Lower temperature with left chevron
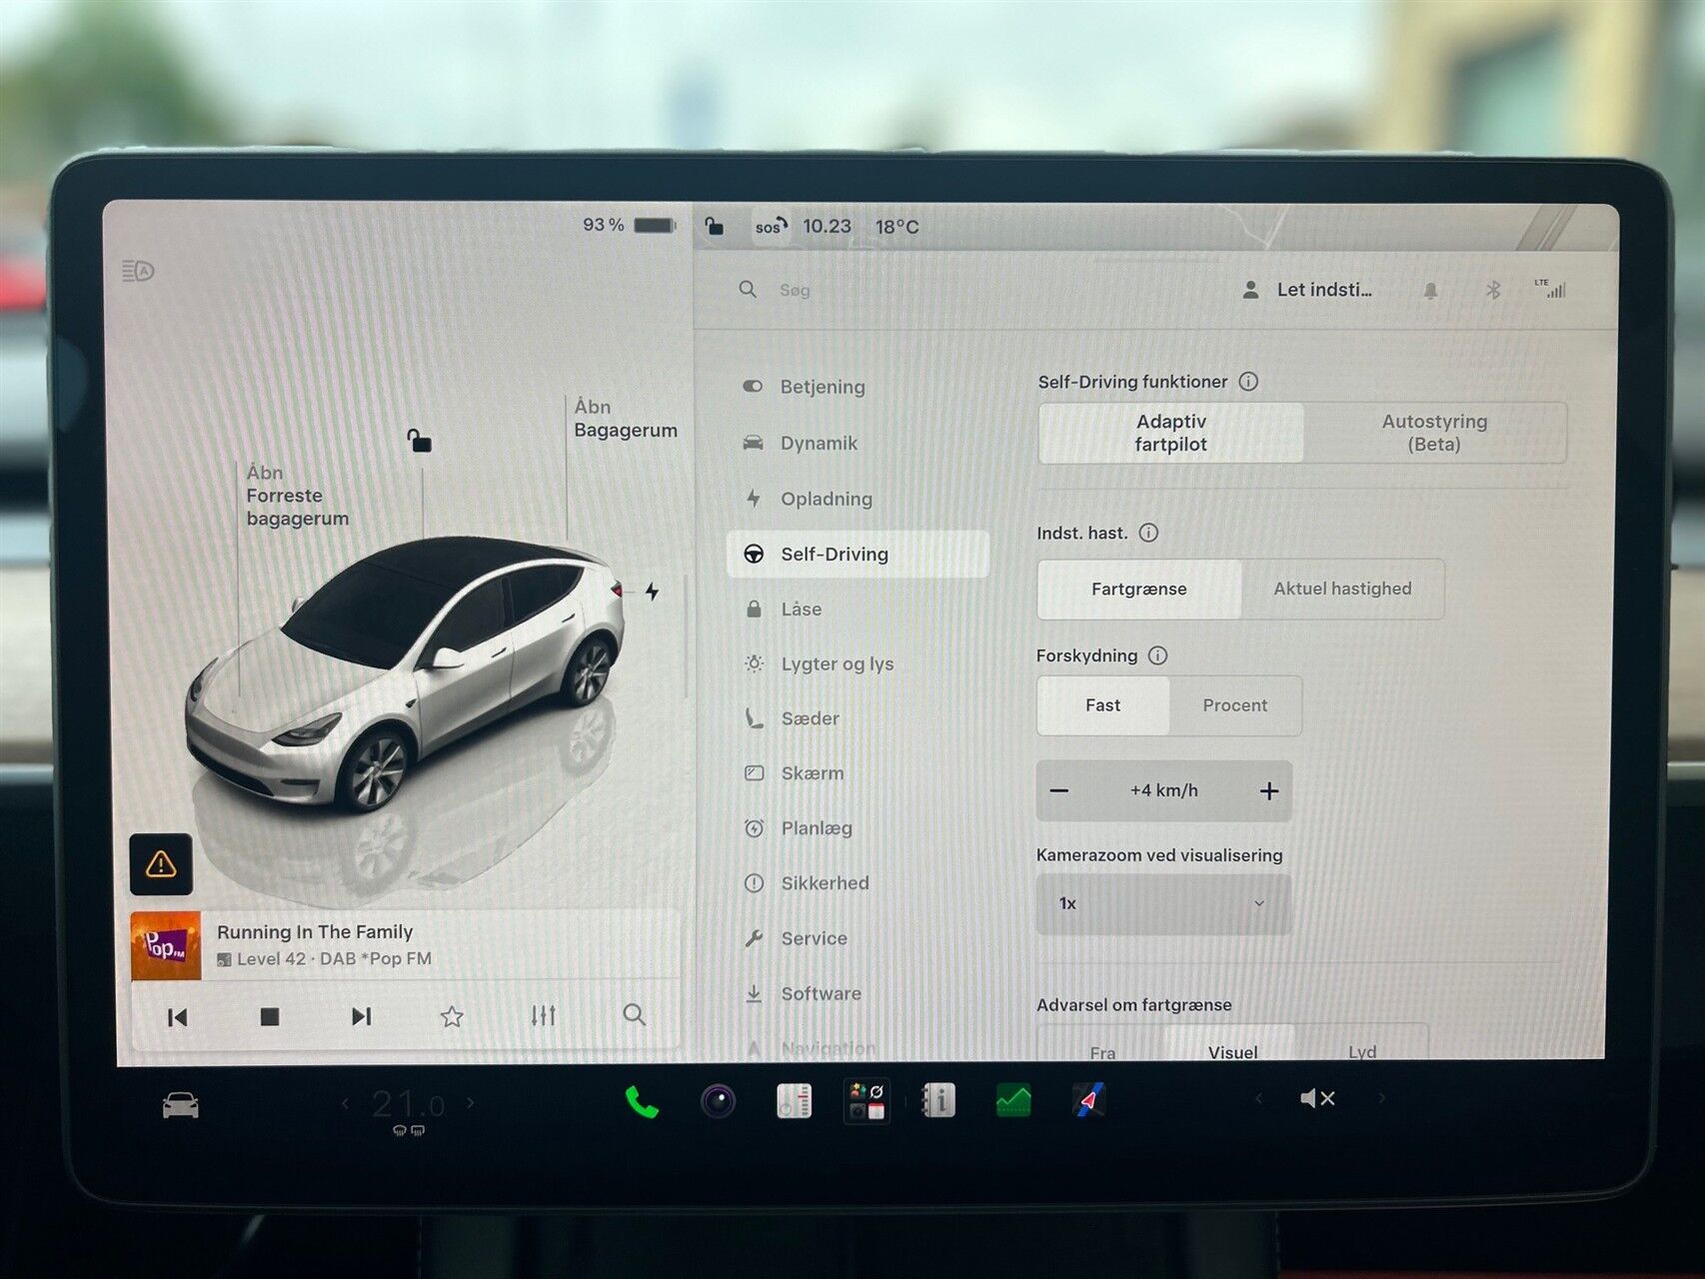 [x=346, y=1103]
